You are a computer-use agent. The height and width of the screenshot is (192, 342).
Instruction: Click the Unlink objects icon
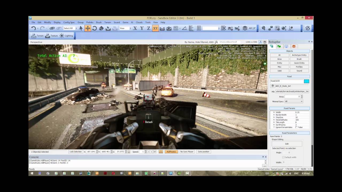(59, 28)
